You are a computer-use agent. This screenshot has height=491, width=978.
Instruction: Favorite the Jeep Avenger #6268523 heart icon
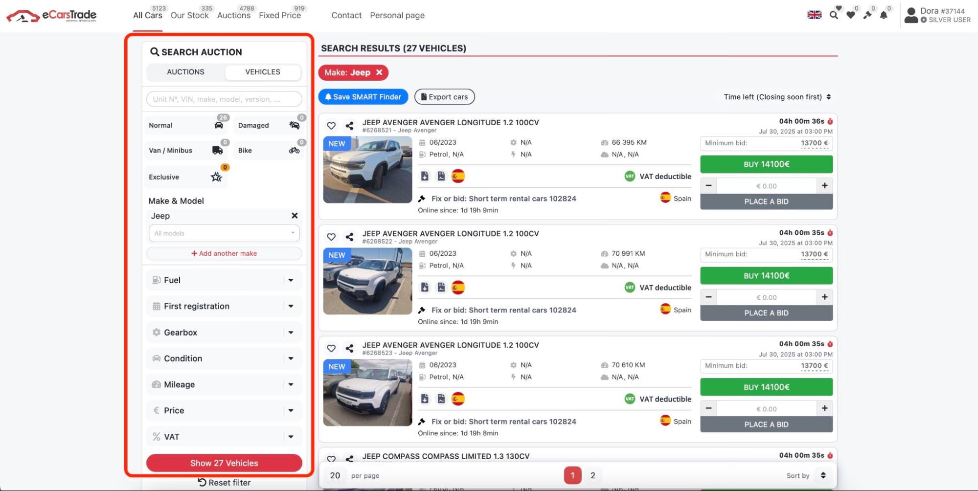(331, 348)
